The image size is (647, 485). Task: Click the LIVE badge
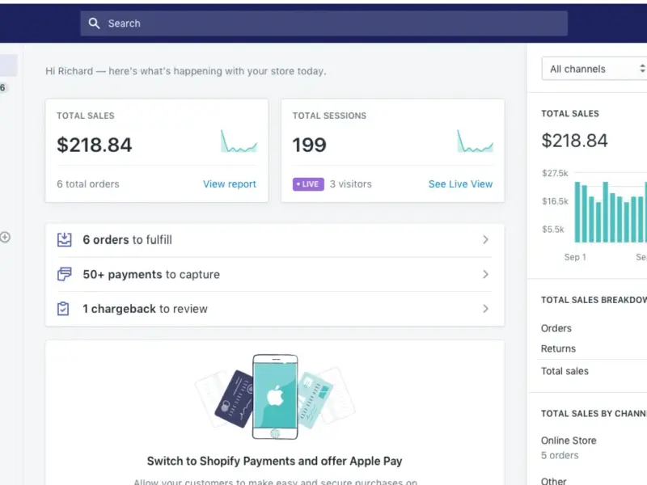click(x=308, y=184)
